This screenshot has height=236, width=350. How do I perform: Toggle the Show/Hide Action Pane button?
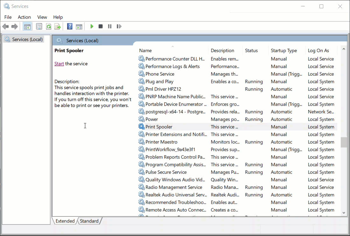79,26
